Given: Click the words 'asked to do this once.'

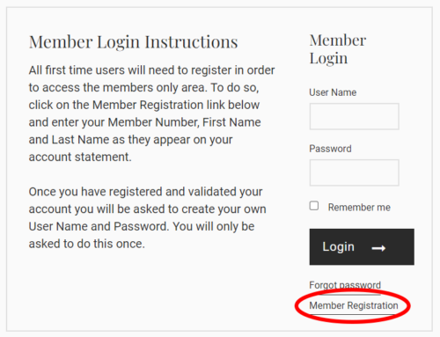Looking at the screenshot, I should (87, 244).
